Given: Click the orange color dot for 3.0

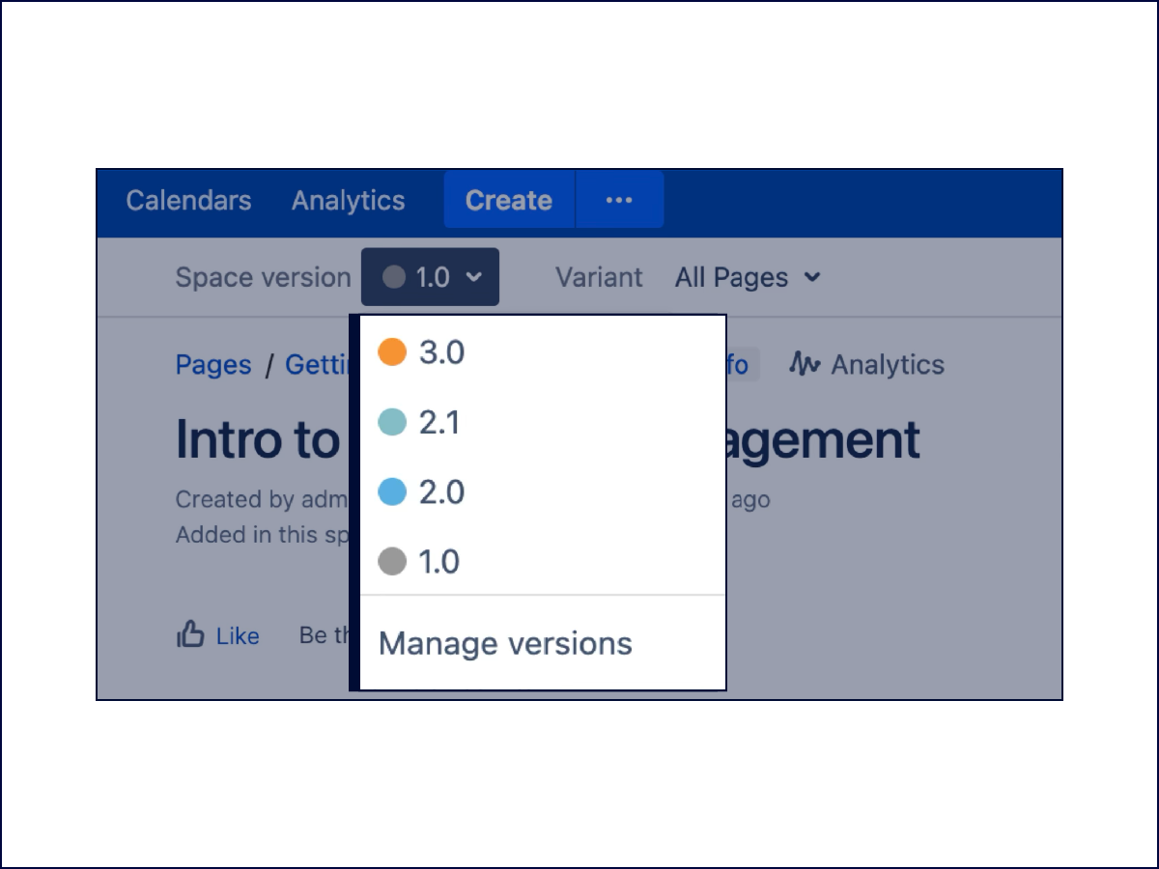Looking at the screenshot, I should click(392, 352).
